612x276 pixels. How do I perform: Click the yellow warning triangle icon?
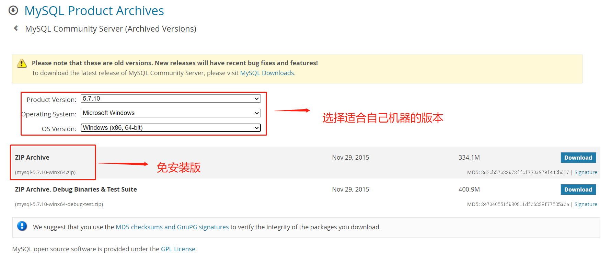point(22,64)
